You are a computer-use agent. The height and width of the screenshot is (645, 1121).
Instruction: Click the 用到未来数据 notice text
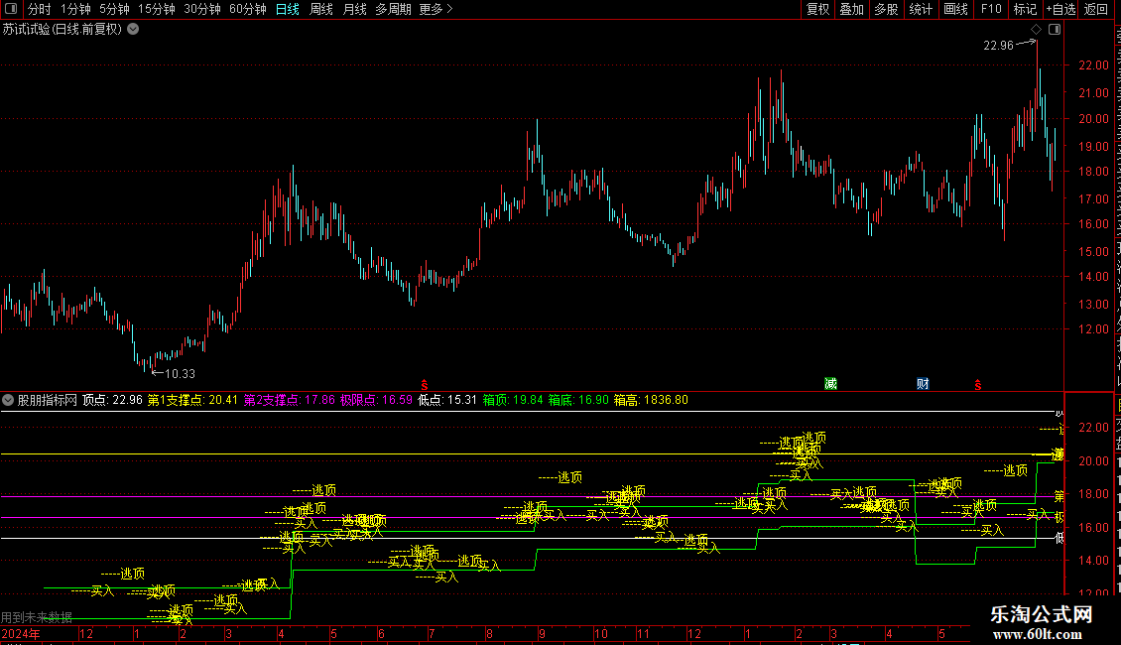tap(37, 617)
